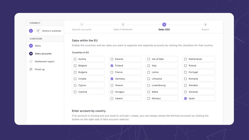Click the purple checkmark beside Visma e-conomic

31,31
